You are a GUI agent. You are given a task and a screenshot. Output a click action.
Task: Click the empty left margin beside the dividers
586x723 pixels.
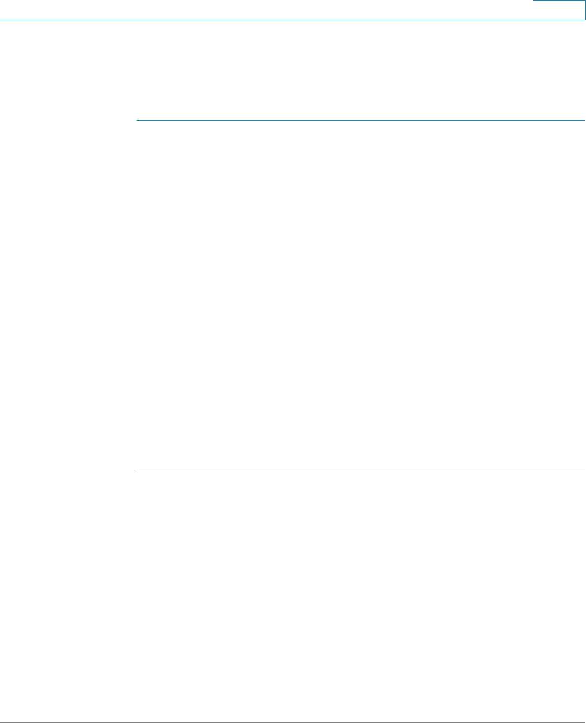[x=68, y=295]
